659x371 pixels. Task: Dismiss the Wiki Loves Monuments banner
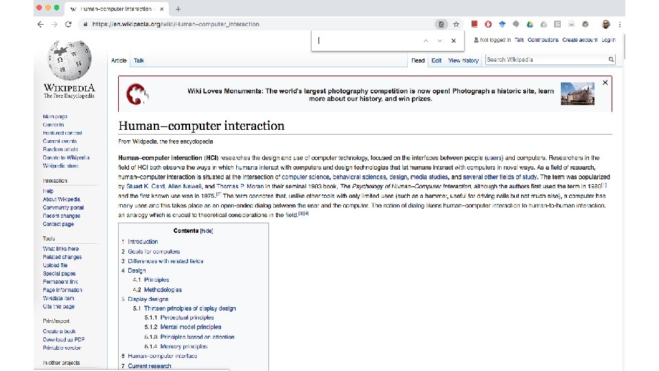click(x=605, y=82)
